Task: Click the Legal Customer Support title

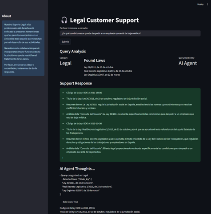Action: 104,20
